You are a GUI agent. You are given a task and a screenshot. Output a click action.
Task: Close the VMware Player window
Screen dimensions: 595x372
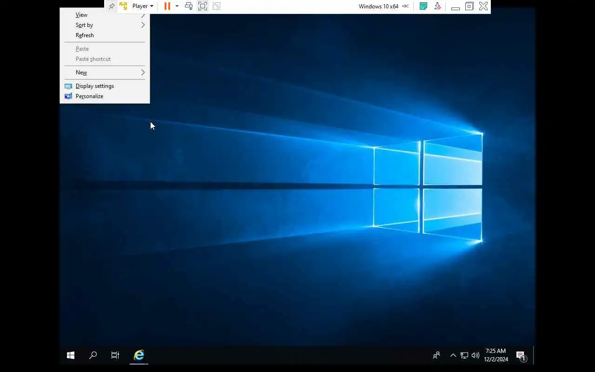[x=483, y=6]
